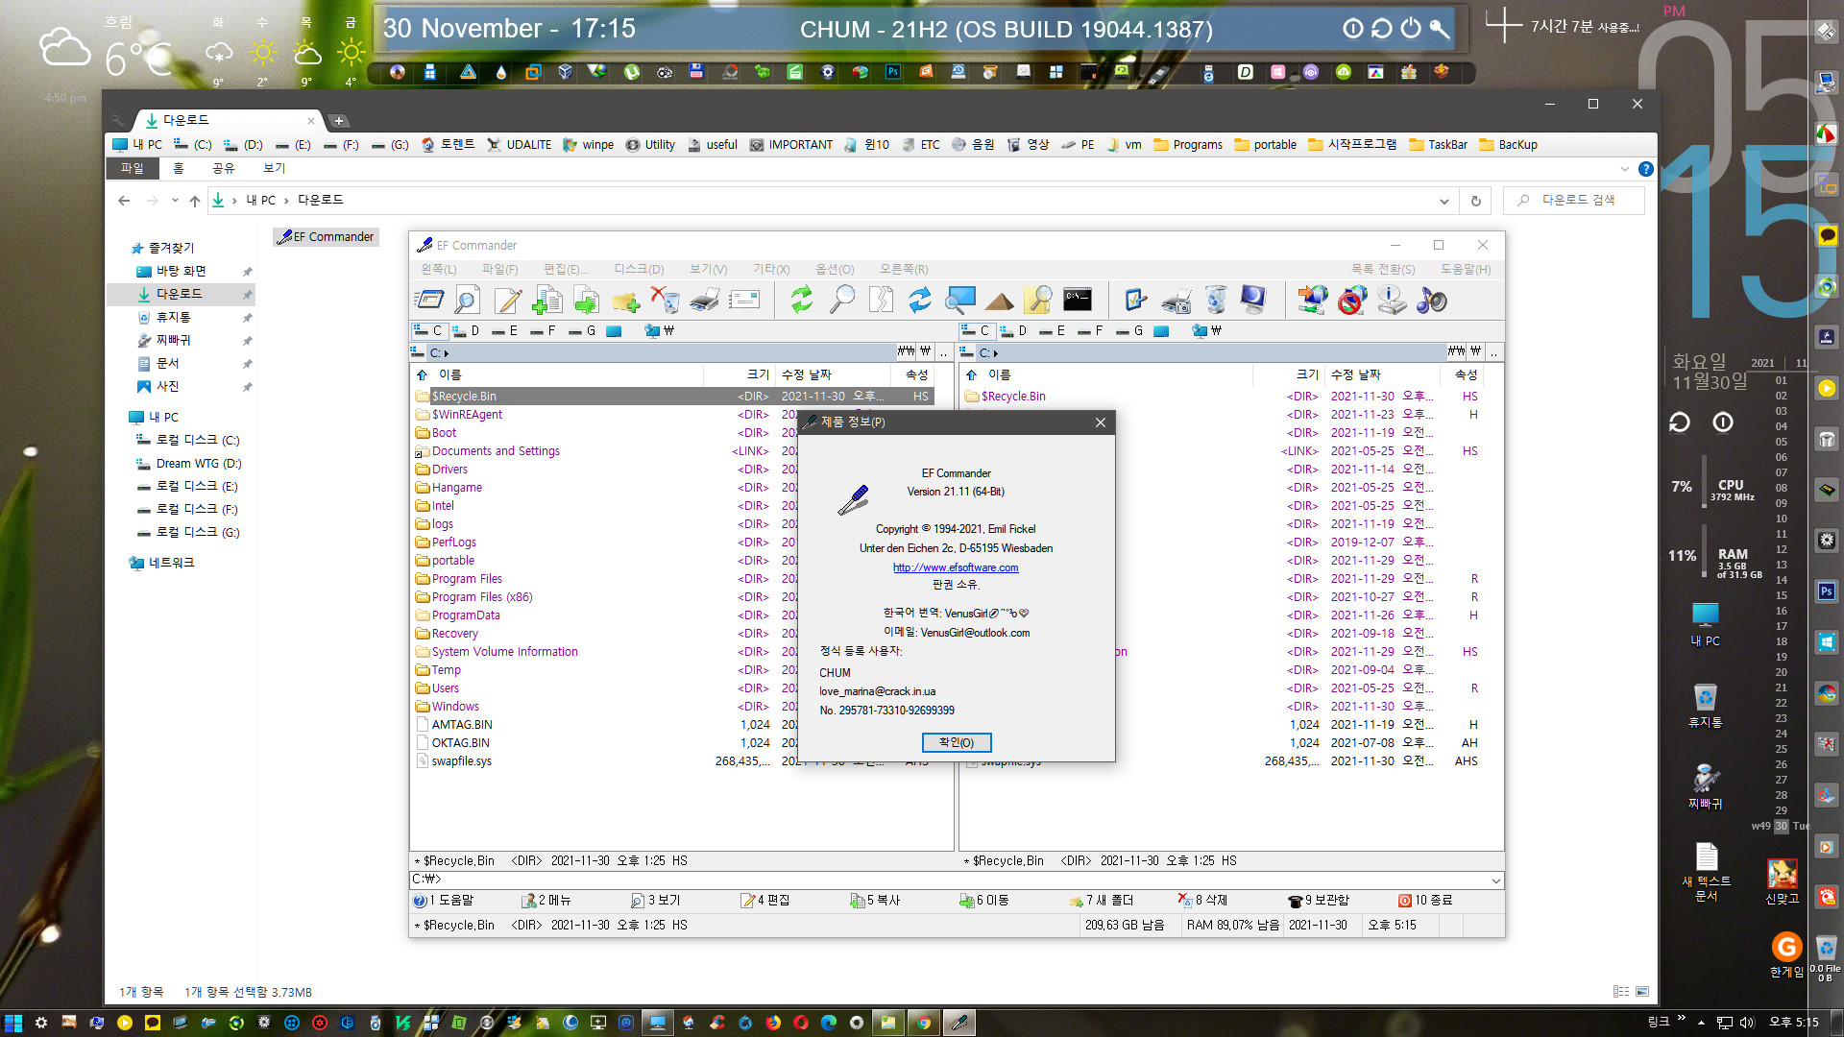
Task: Click the C: path arrow in right panel
Action: point(996,353)
